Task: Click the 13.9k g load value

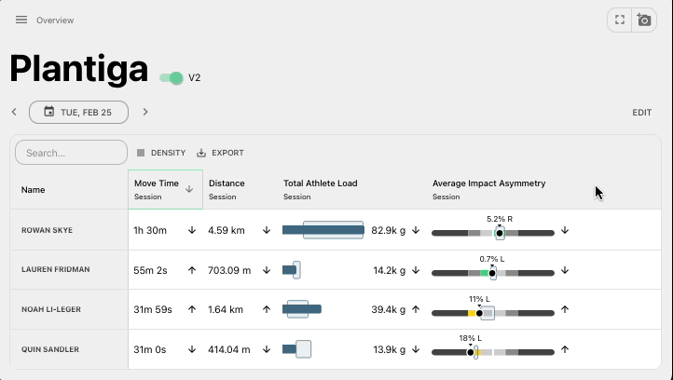Action: [390, 350]
